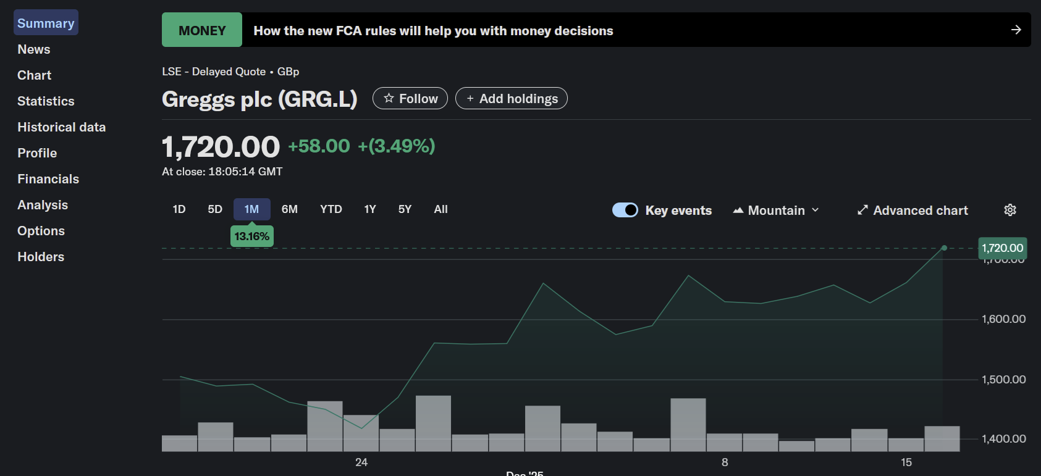
Task: Open the Summary tab in sidebar
Action: 46,23
